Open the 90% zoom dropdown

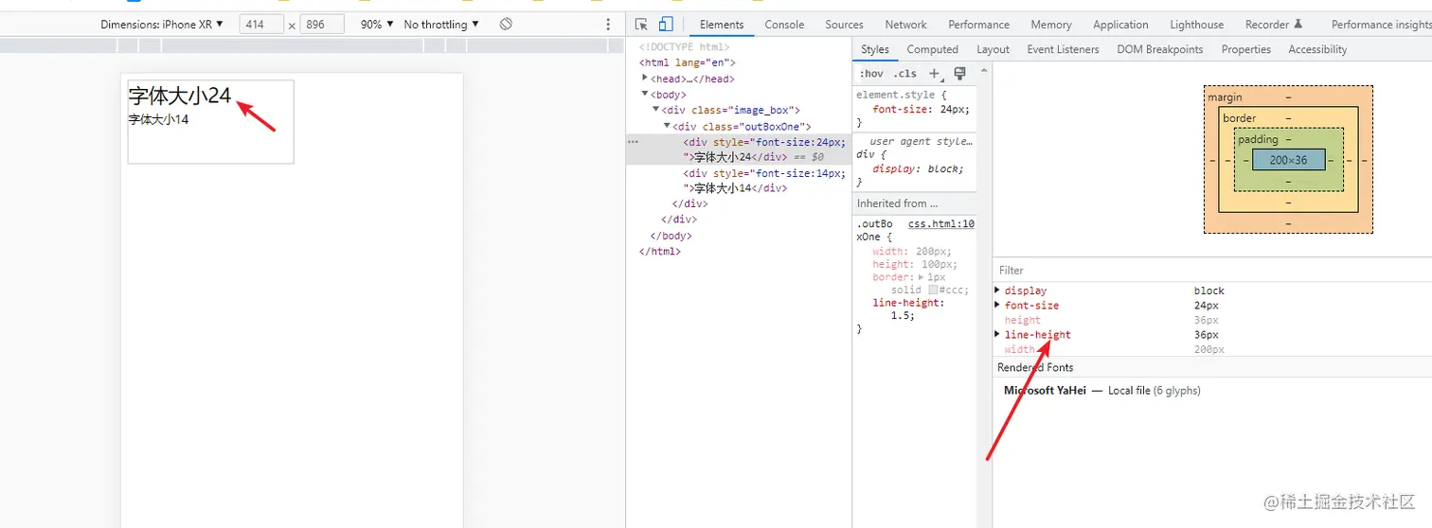point(377,25)
